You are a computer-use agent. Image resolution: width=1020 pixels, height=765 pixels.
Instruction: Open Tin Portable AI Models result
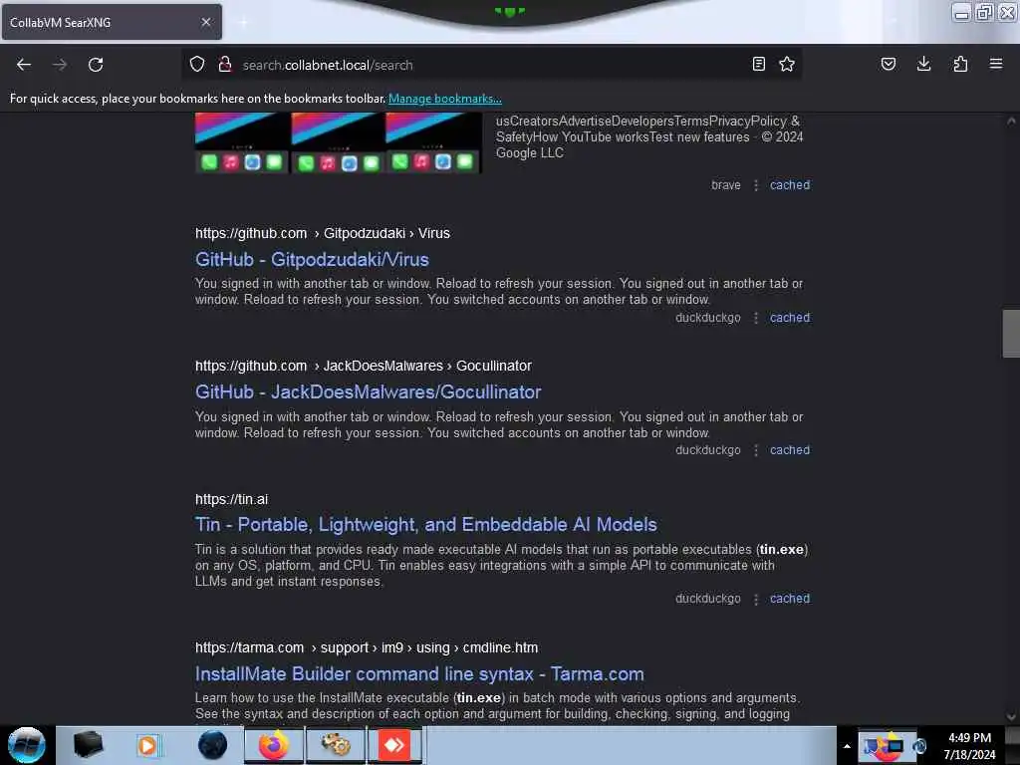(425, 524)
